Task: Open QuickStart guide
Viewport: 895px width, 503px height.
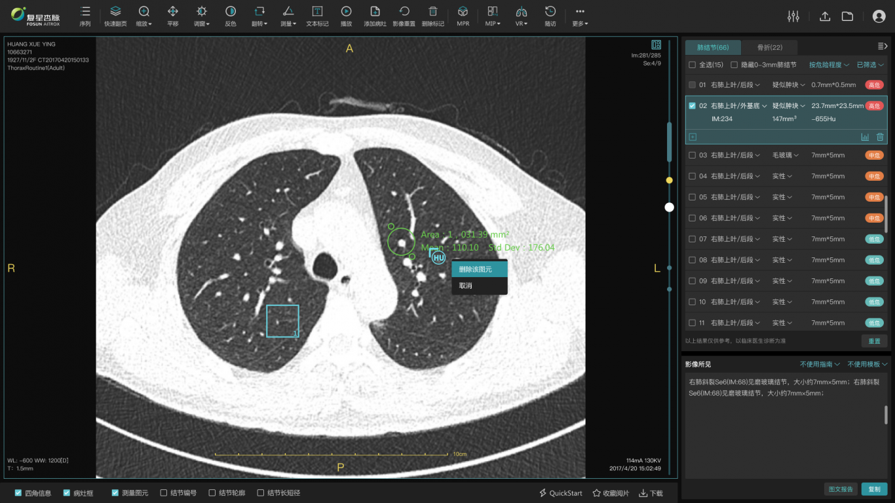Action: 560,493
